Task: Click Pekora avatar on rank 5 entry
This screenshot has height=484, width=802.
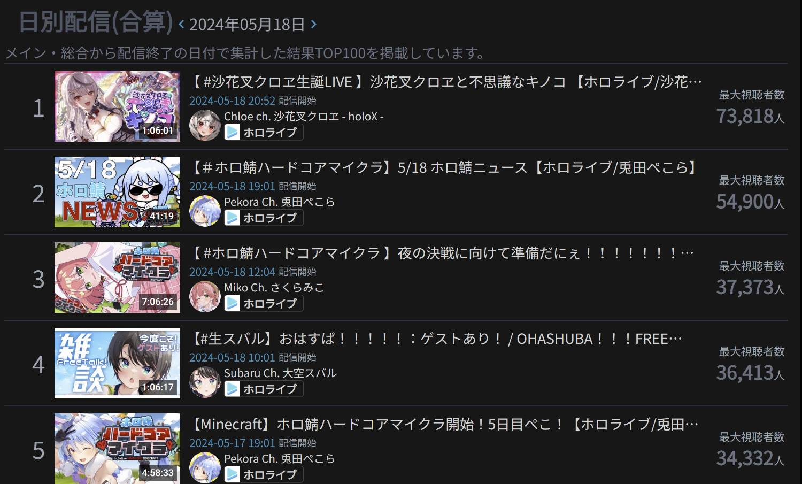Action: [205, 467]
